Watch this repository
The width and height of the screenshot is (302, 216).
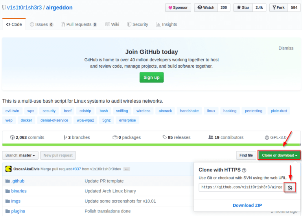click(206, 7)
